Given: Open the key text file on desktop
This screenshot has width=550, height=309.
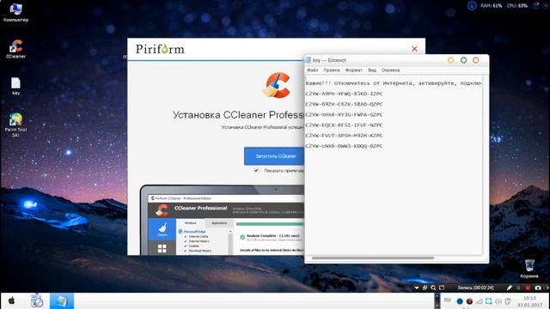Looking at the screenshot, I should 15,86.
